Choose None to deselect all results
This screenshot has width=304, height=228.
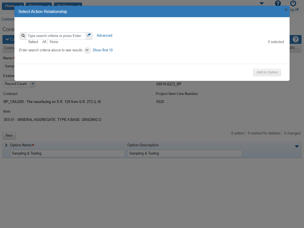54,42
